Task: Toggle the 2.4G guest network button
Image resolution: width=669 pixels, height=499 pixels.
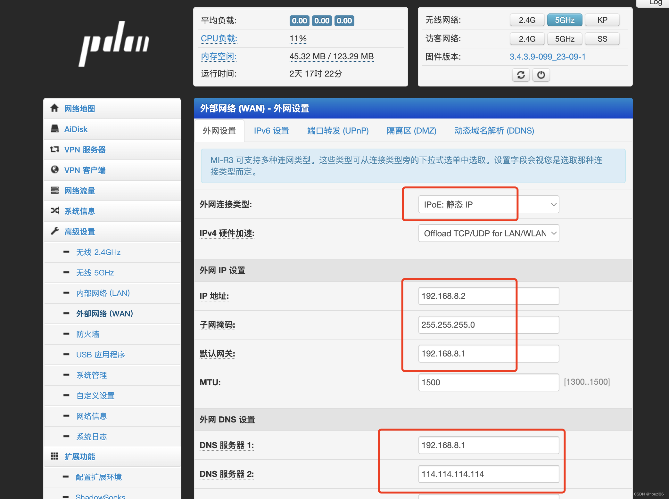Action: pos(527,39)
